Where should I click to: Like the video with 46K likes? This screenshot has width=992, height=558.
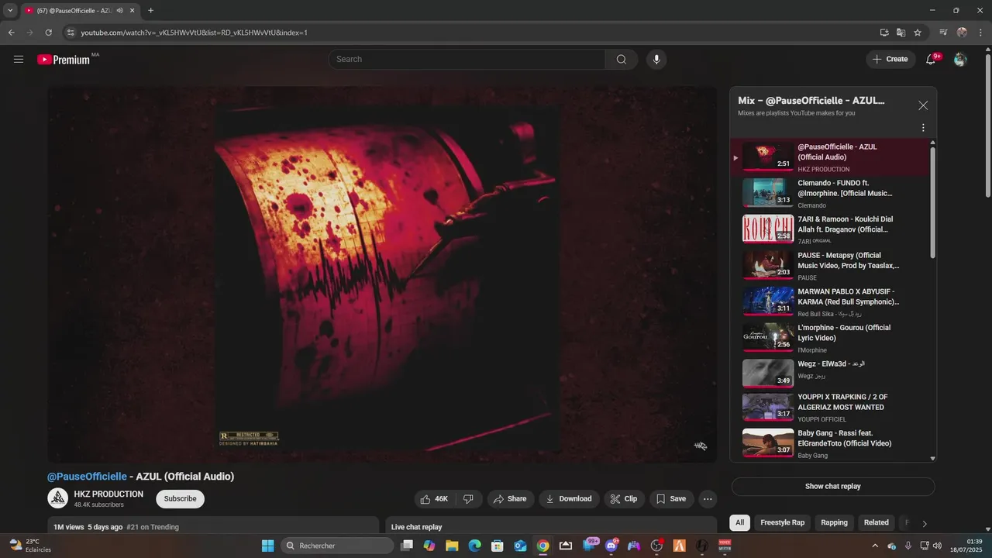click(436, 499)
